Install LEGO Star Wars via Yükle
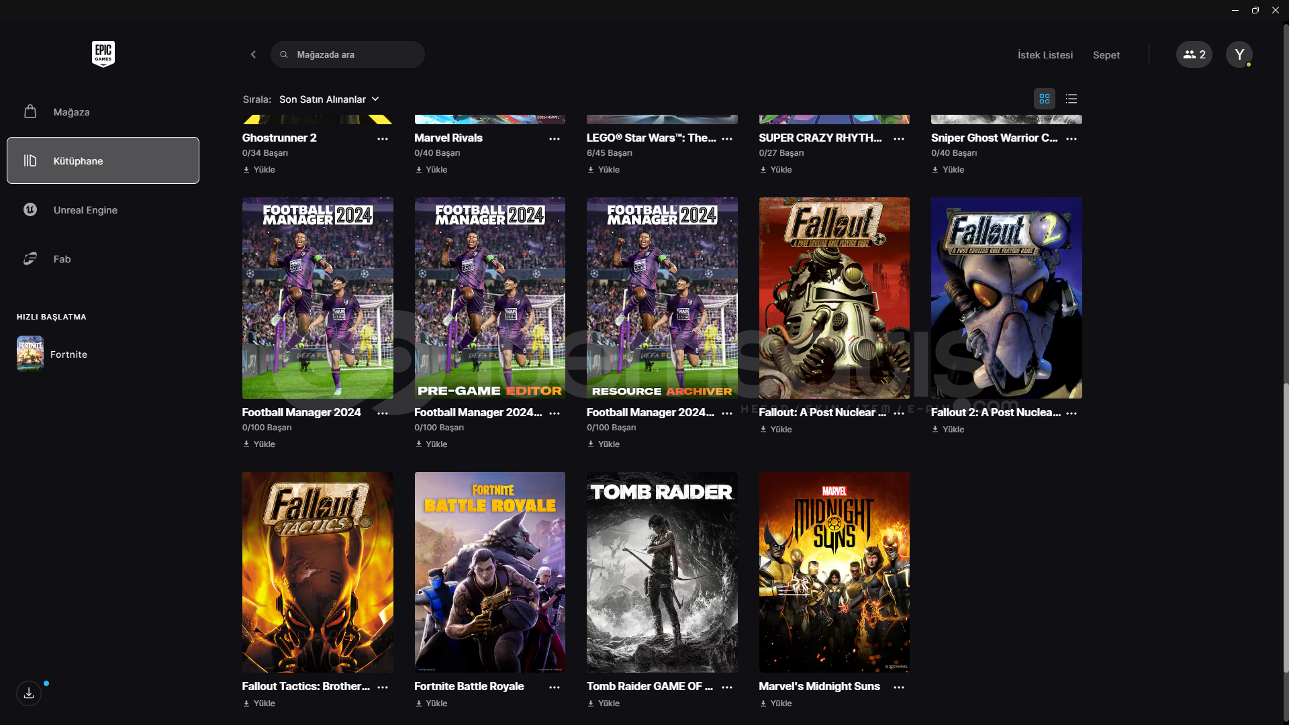 (x=604, y=170)
